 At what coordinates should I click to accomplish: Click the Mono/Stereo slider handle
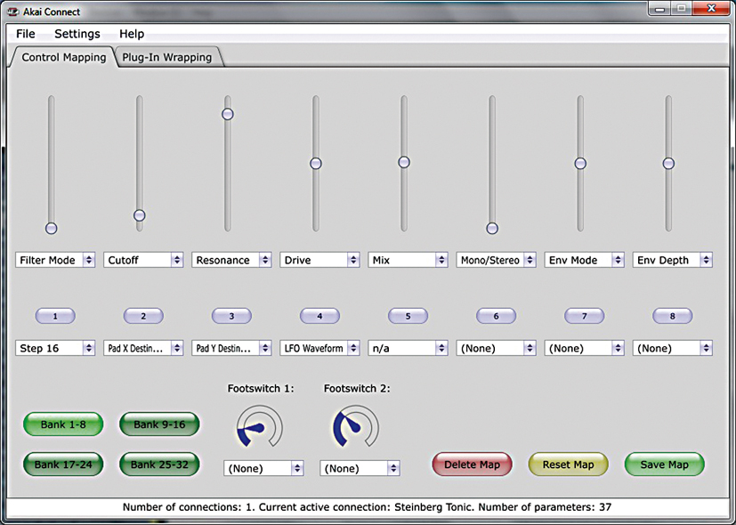[492, 229]
